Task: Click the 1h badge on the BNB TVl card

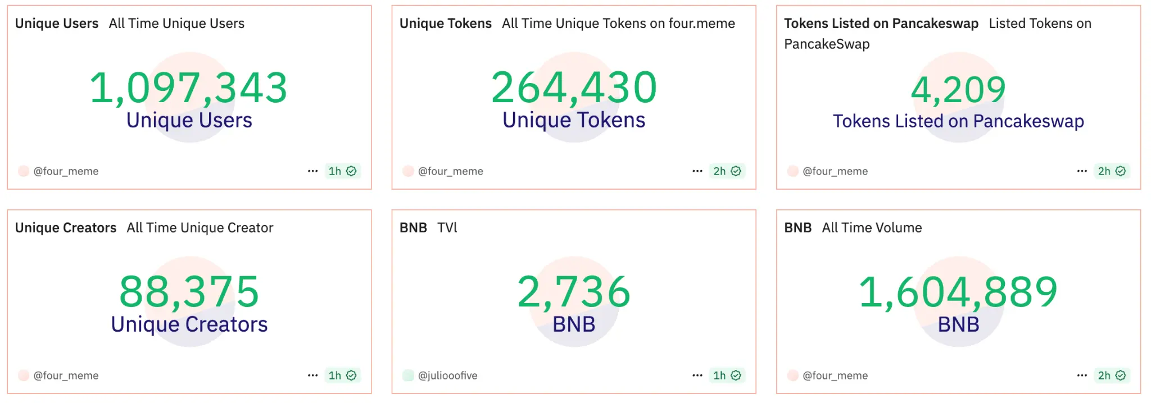Action: point(722,375)
